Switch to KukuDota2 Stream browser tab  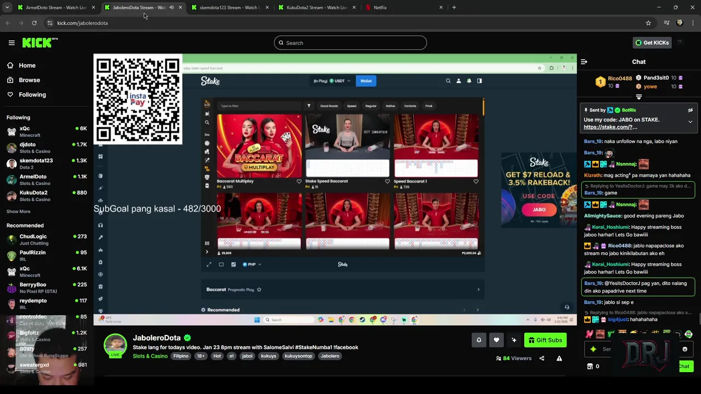coord(317,8)
